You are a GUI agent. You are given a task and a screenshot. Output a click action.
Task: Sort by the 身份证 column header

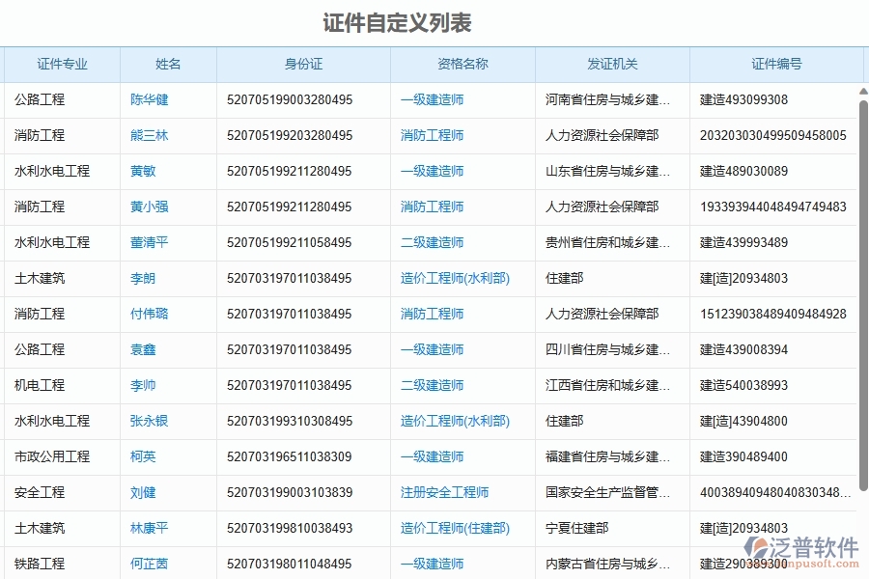pos(302,64)
